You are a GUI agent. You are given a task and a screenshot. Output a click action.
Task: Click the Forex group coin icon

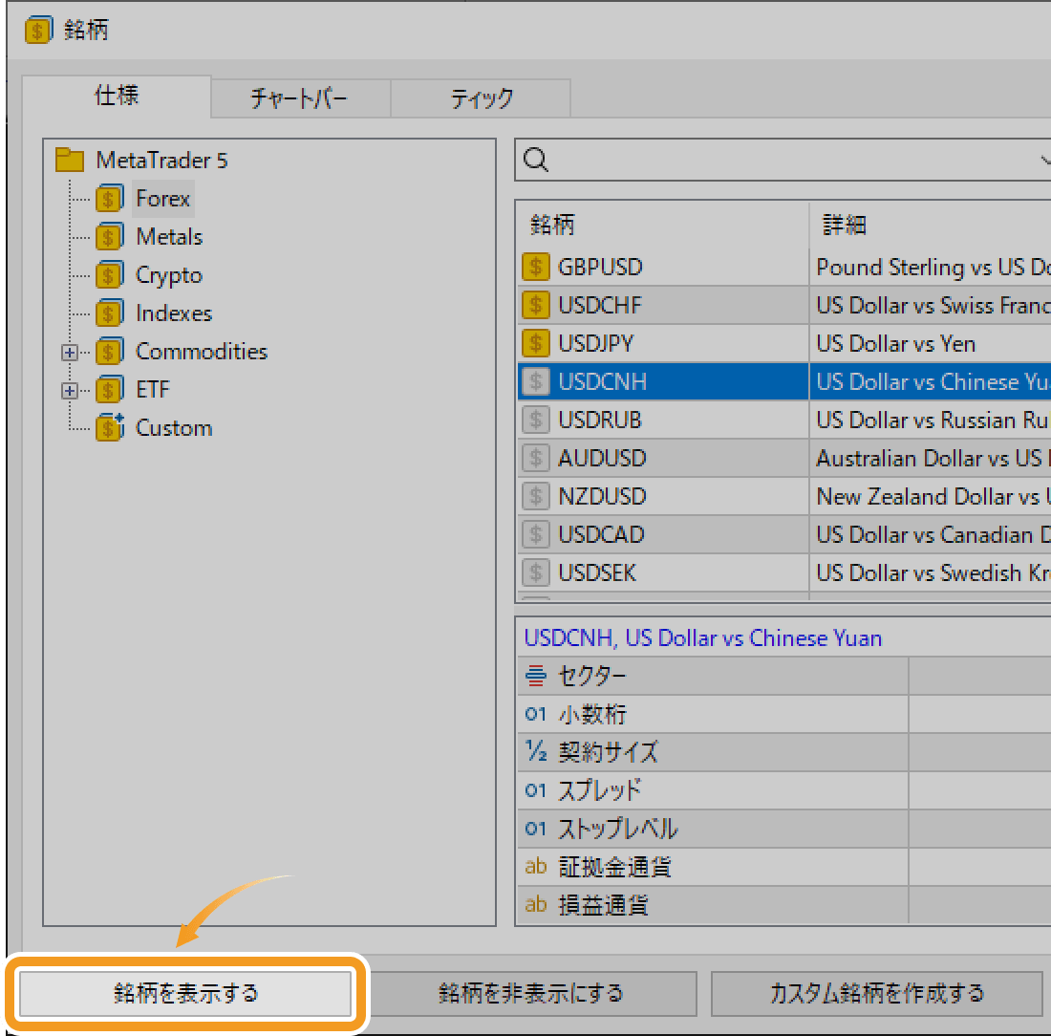[x=109, y=199]
